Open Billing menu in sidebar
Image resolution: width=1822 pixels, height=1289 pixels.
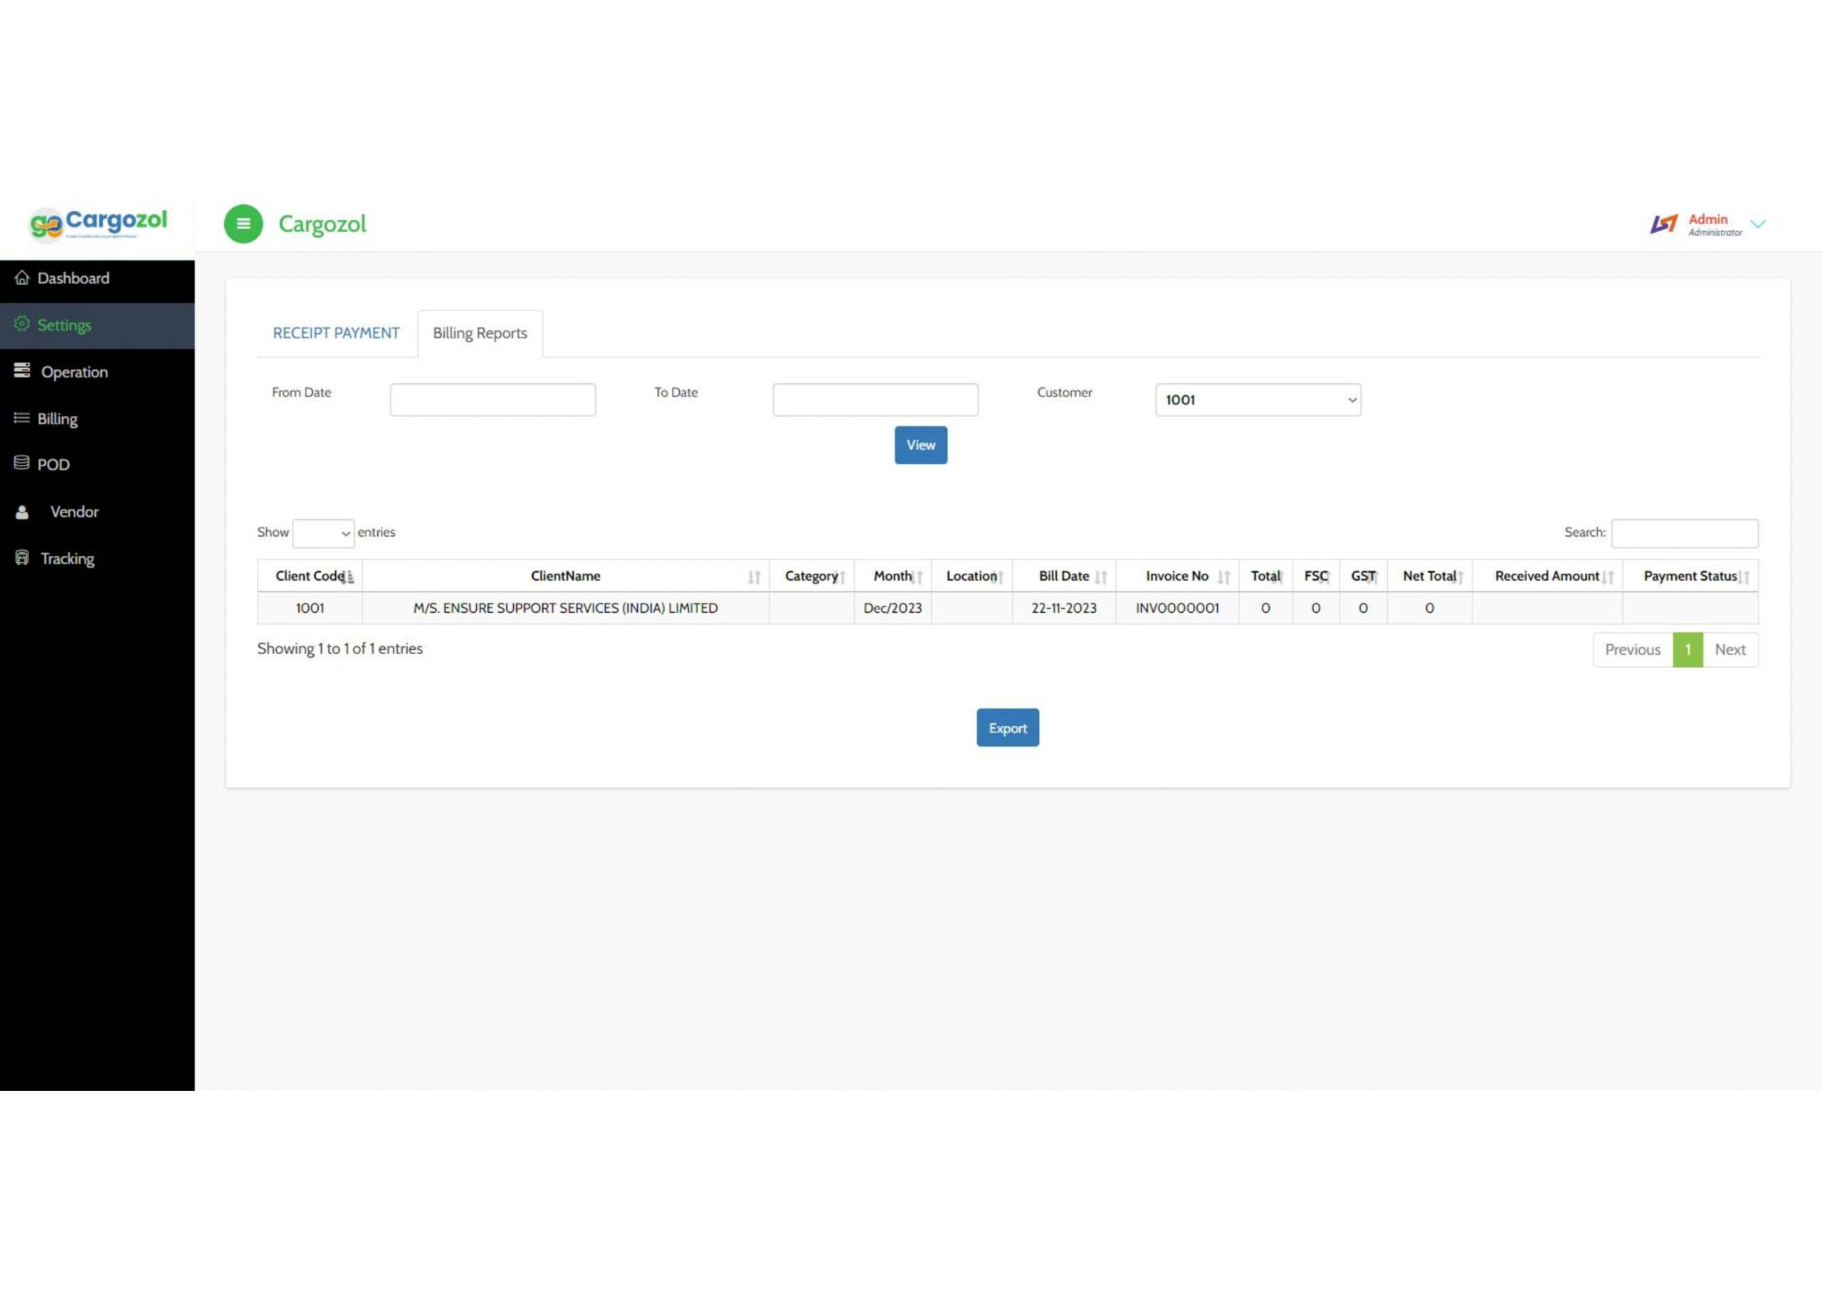point(97,419)
